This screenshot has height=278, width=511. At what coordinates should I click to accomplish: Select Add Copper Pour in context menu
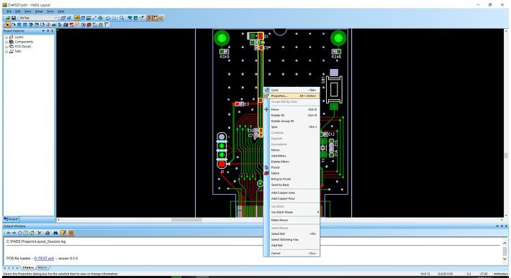(283, 198)
